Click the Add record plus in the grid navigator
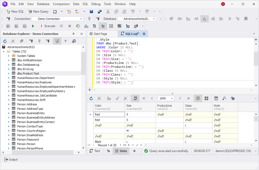Viewport: 259px width, 170px height. point(129,145)
